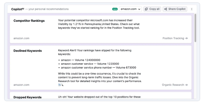
Task: Collapse the Copilot recommendations panel
Action: click(191, 9)
